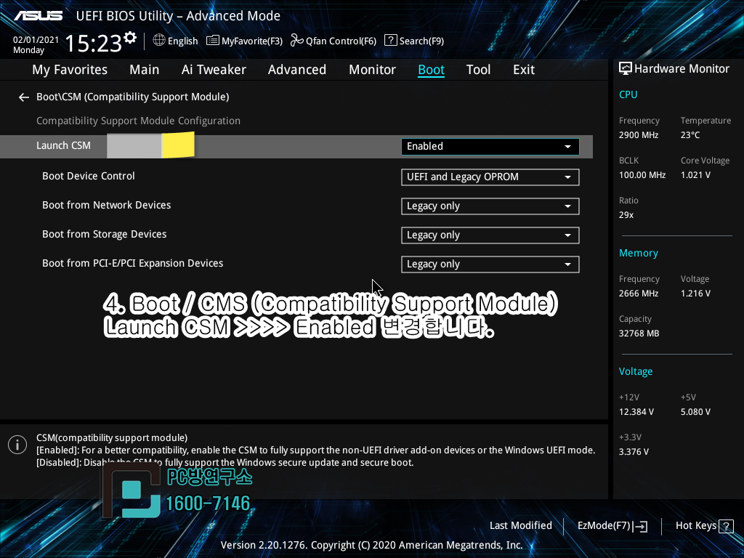Open MyFavorite(F3)

coord(244,41)
